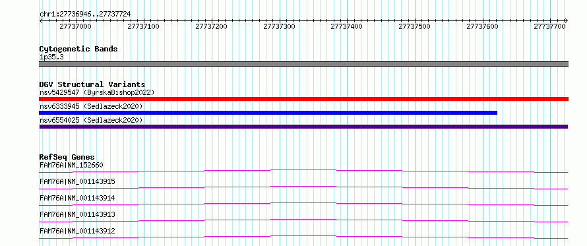587x246 pixels.
Task: Click the 1p35.3 band label
Action: [51, 57]
